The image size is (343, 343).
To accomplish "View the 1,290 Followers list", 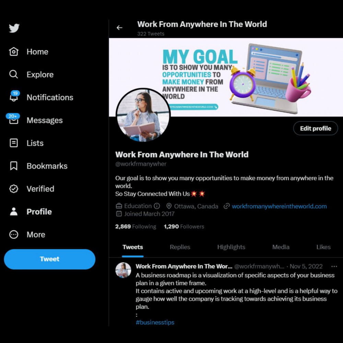I will click(184, 226).
